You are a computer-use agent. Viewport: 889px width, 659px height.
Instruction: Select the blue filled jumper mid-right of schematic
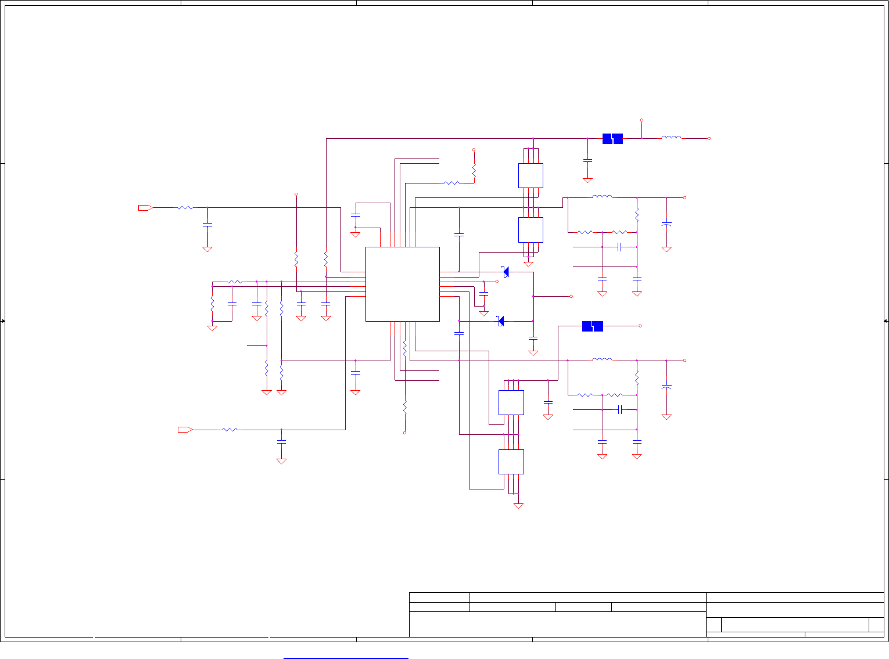pos(593,326)
